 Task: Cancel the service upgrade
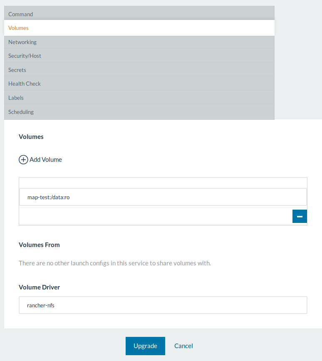pyautogui.click(x=183, y=346)
